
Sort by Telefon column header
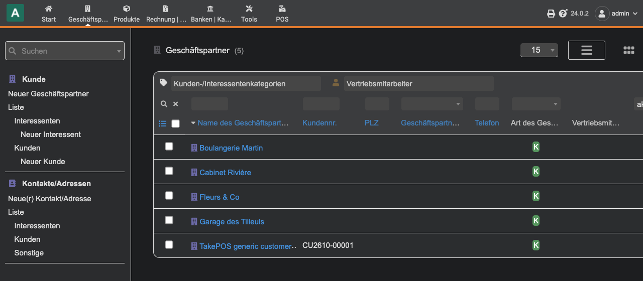(x=487, y=123)
